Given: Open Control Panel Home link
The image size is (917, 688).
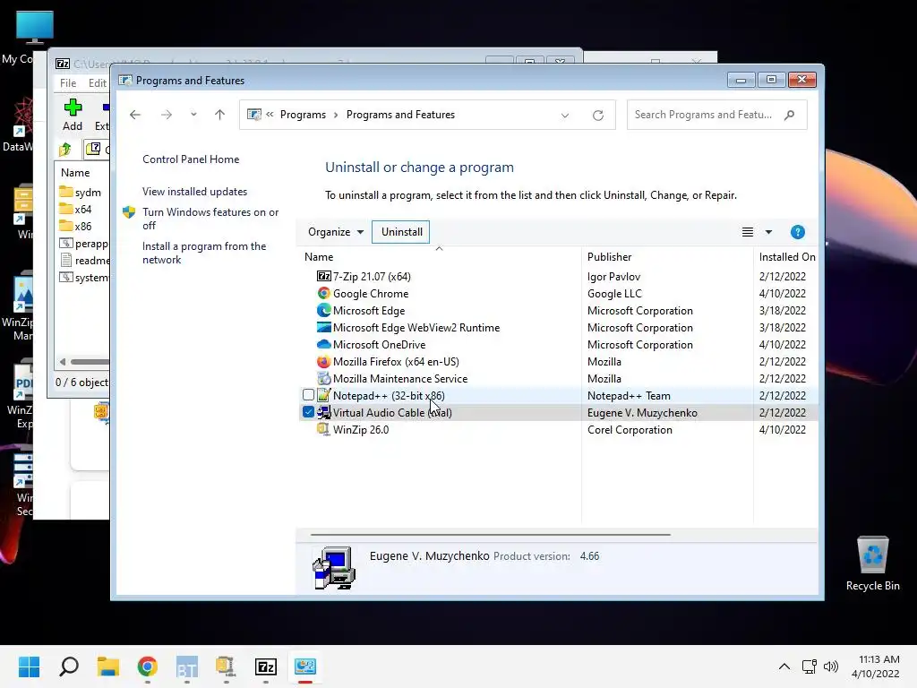Looking at the screenshot, I should (191, 159).
